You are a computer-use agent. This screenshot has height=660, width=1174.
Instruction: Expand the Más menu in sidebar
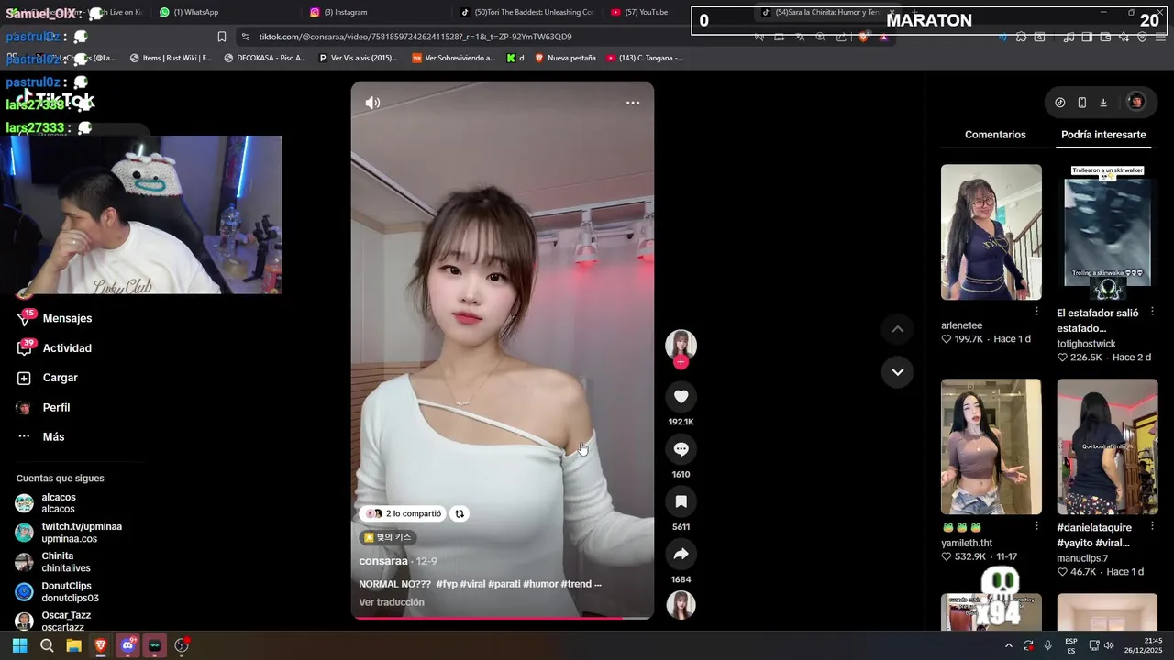41,436
